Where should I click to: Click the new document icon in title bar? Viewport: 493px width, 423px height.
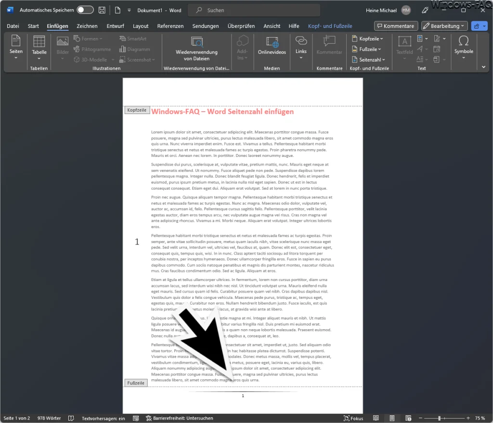coord(117,10)
